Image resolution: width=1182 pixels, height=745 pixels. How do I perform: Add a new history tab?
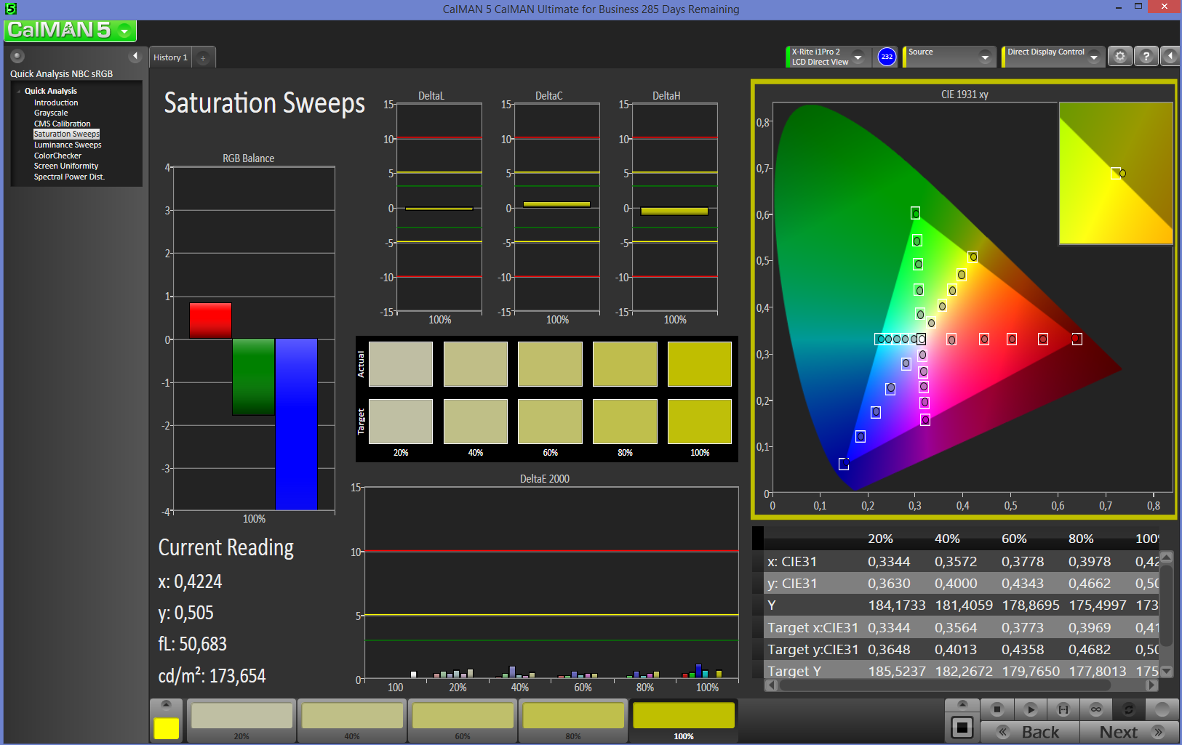204,57
